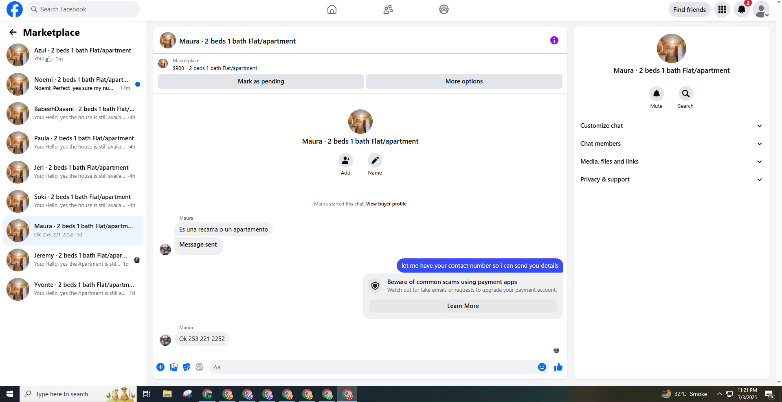Open the Paula conversation
The width and height of the screenshot is (782, 402).
click(x=73, y=143)
